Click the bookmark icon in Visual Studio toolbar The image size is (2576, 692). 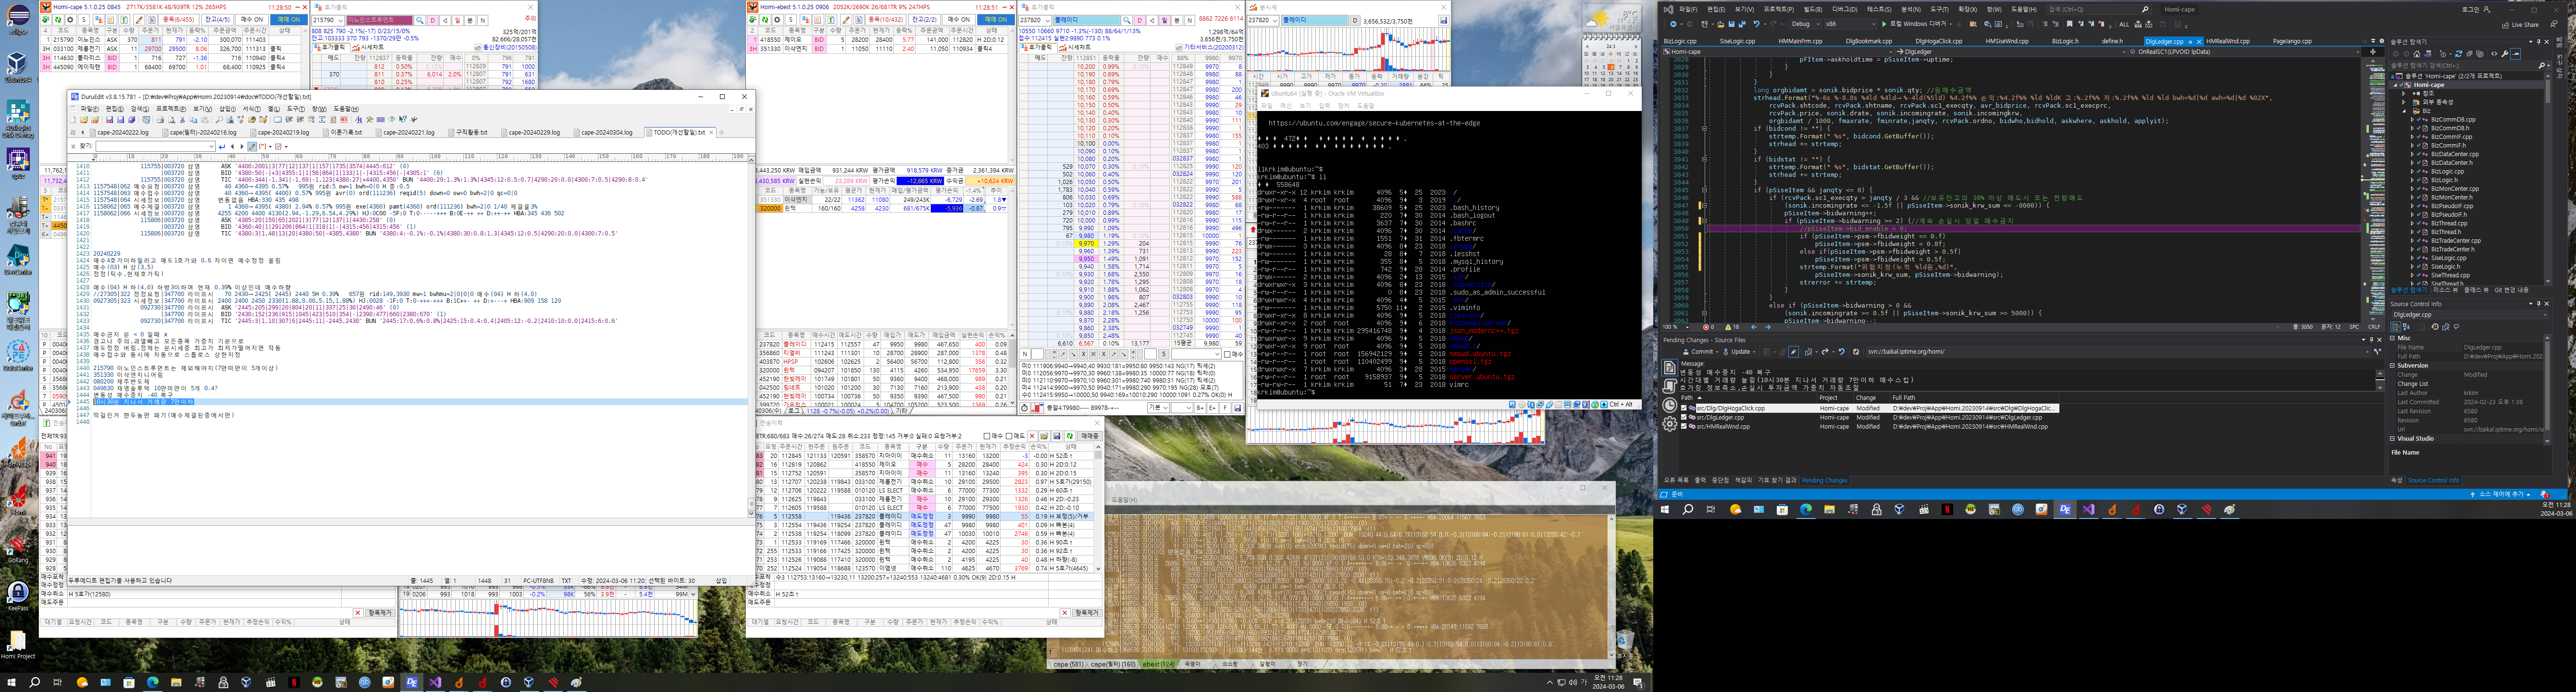coord(2069,24)
